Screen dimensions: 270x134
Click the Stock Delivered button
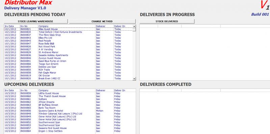coord(167,21)
